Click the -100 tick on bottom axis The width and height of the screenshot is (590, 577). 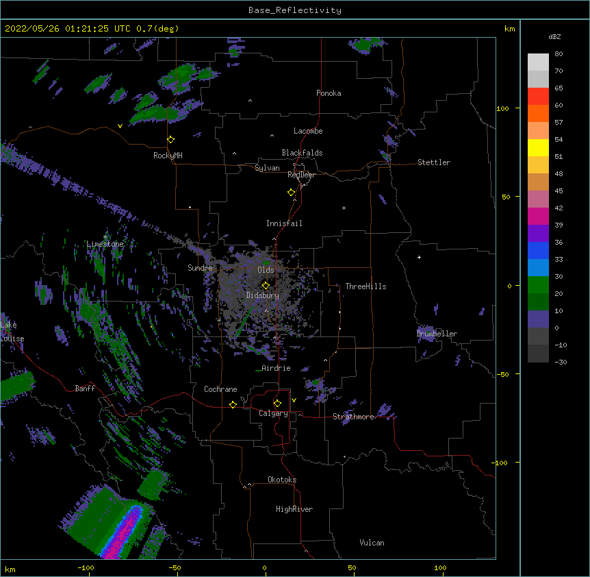click(x=86, y=567)
